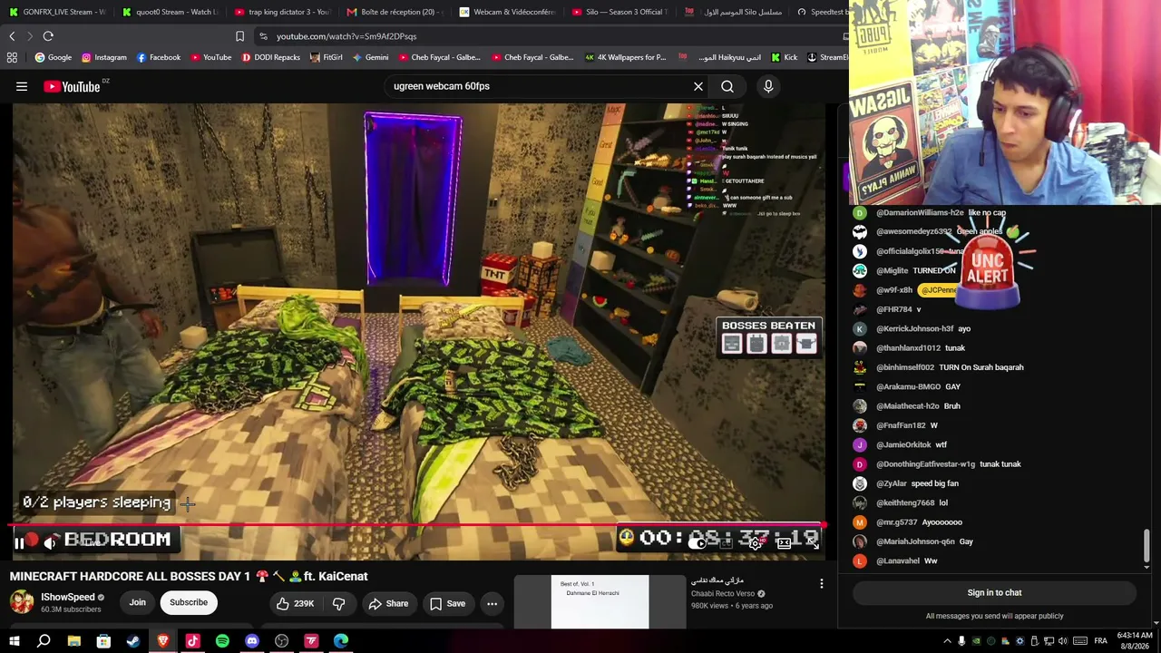Open the browser apps grid icon
The height and width of the screenshot is (653, 1161).
click(12, 57)
